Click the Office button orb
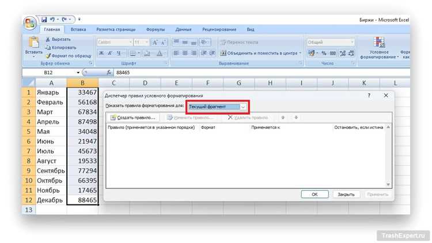The width and height of the screenshot is (432, 243). [x=30, y=23]
